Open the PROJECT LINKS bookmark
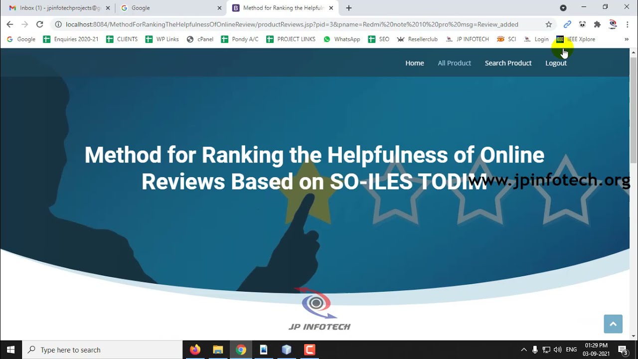 pos(291,39)
